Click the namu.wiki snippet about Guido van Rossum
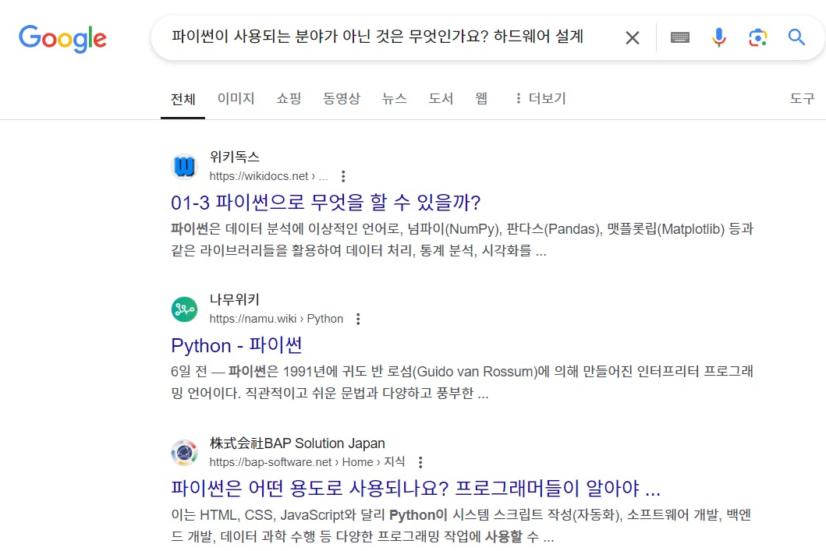 (462, 382)
